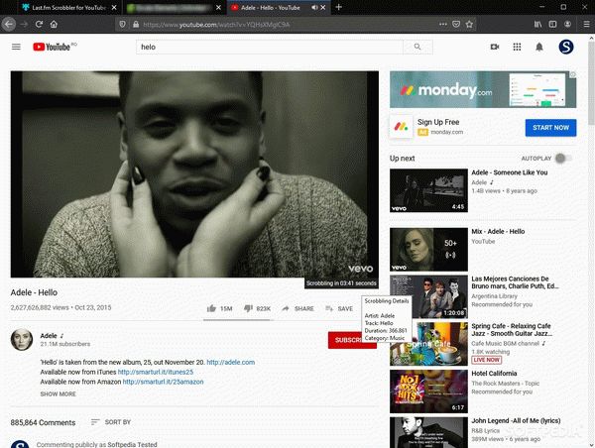Screen dimensions: 595x448
Task: Open the account avatar menu
Action: pos(566,47)
